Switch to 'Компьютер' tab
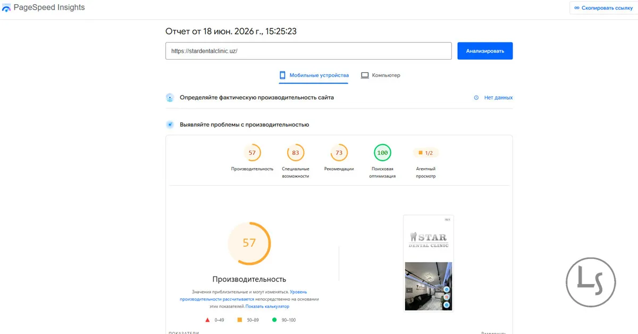This screenshot has width=638, height=334. pyautogui.click(x=381, y=76)
